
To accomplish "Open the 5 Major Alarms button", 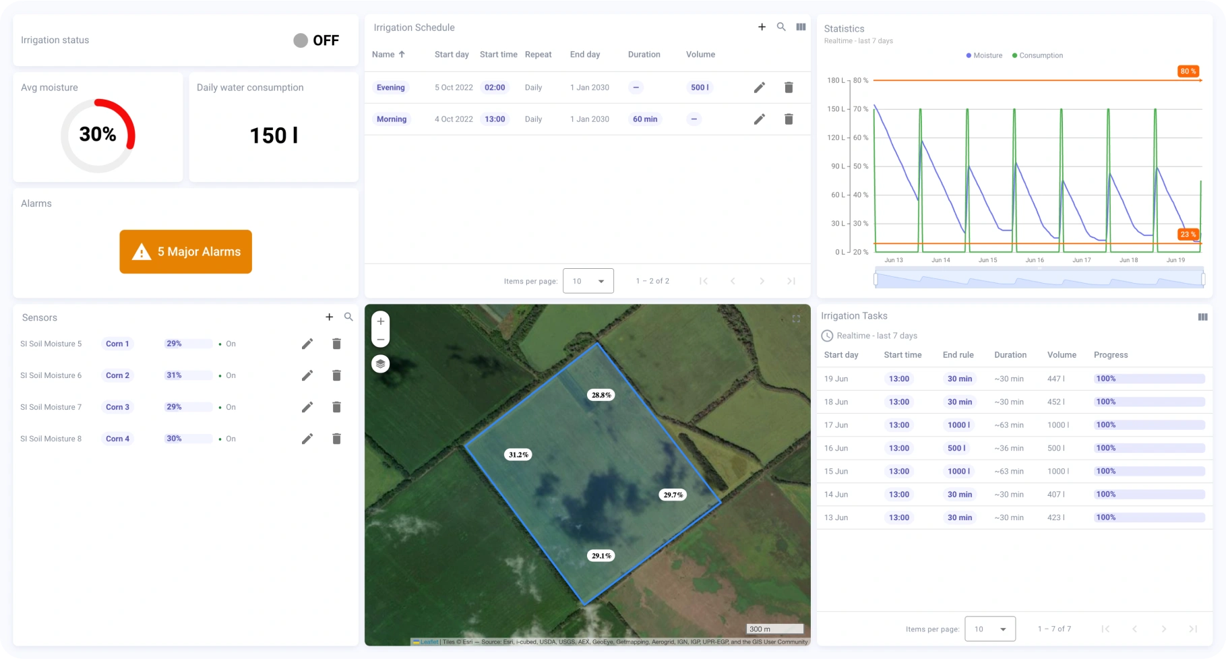I will click(x=185, y=251).
